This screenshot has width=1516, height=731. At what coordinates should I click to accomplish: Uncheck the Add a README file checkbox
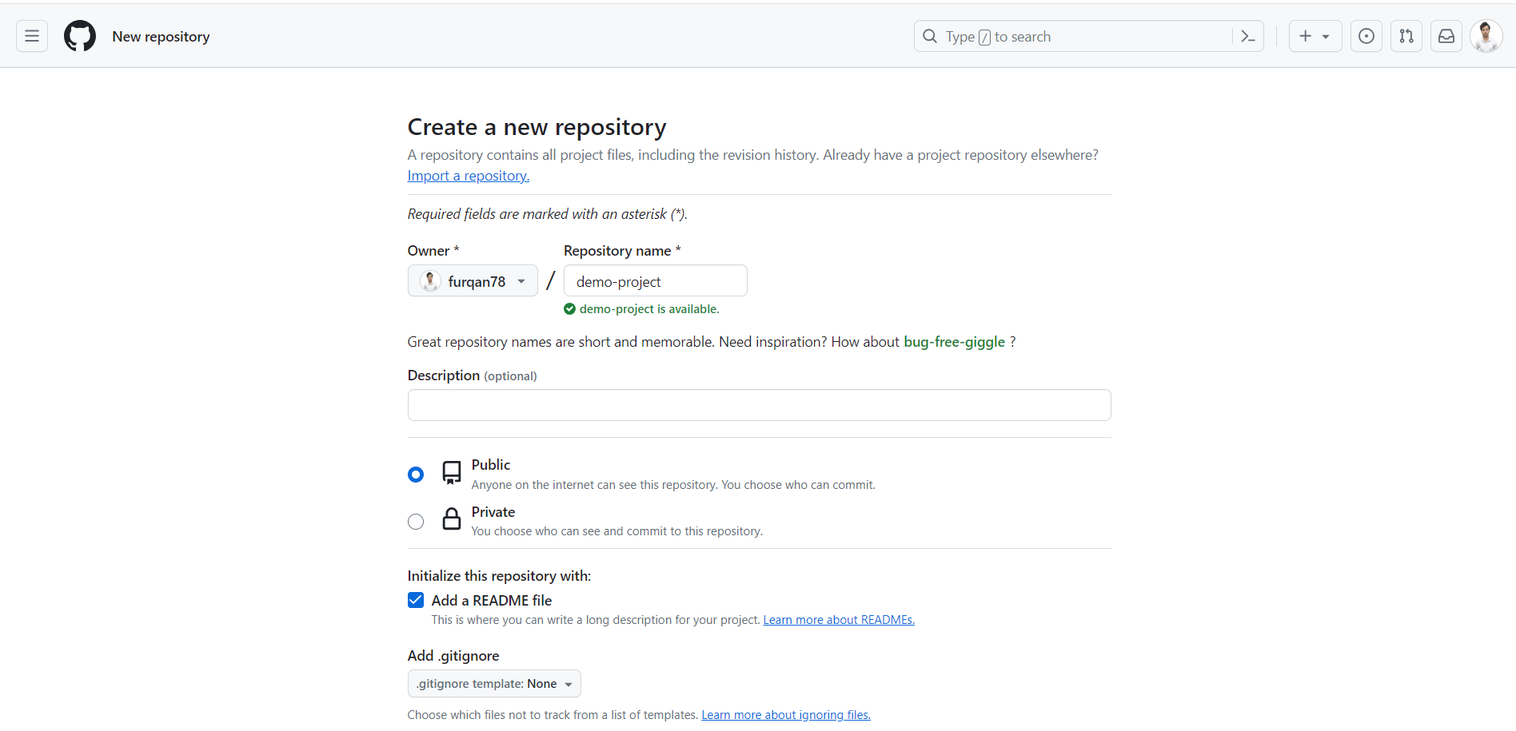pos(416,600)
